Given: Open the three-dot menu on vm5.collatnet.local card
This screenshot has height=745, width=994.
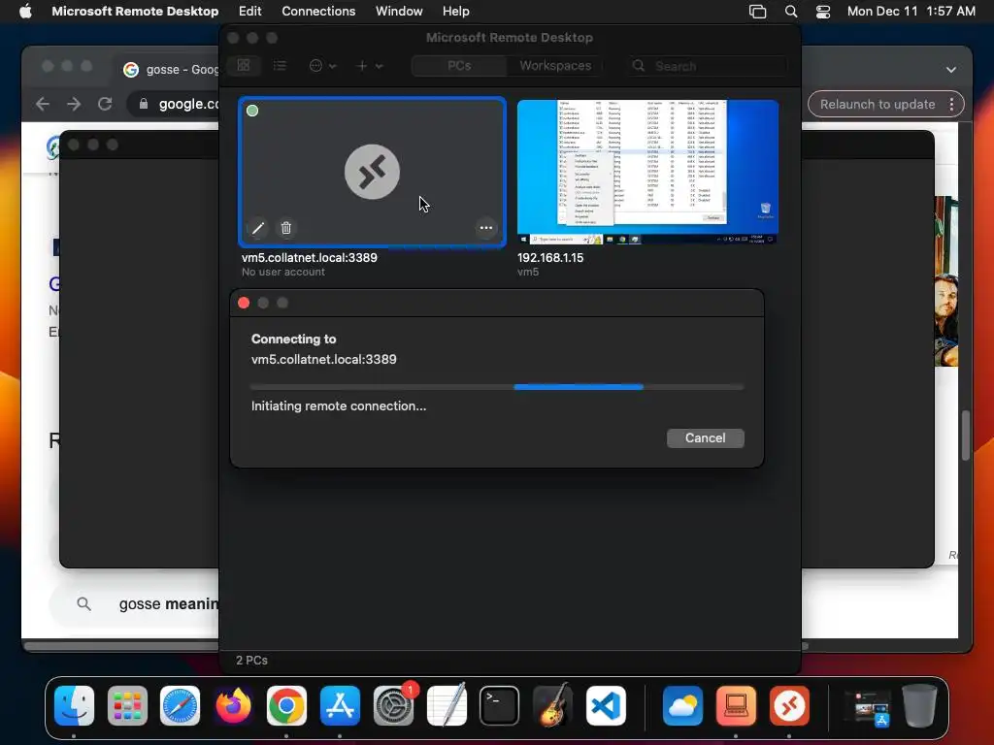Looking at the screenshot, I should coord(486,228).
